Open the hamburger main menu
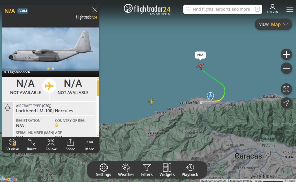This screenshot has height=182, width=296. pyautogui.click(x=290, y=9)
